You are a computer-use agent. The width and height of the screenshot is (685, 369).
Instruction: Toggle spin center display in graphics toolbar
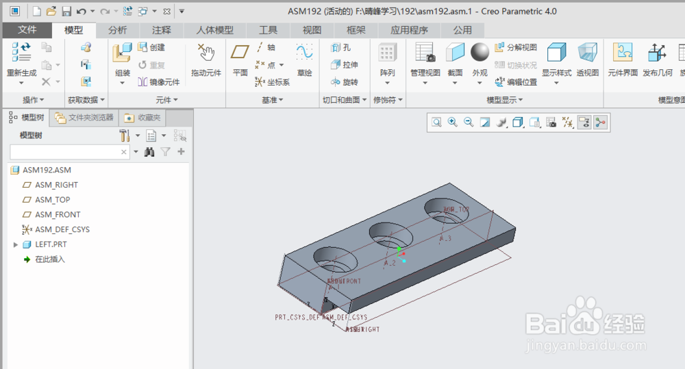click(601, 123)
